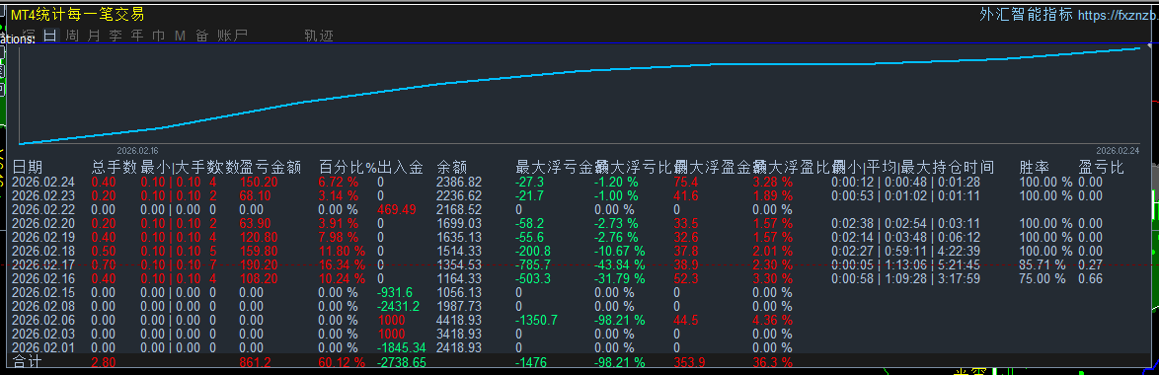Image resolution: width=1159 pixels, height=375 pixels.
Task: Click the M tab
Action: pos(180,35)
